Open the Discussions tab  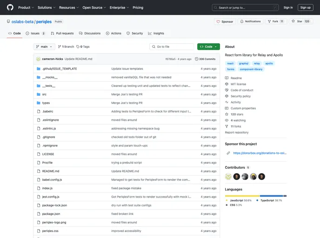(90, 33)
